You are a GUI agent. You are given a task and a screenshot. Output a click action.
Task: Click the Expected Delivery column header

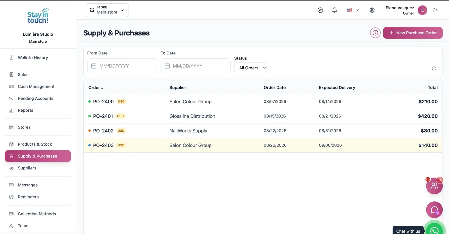point(337,88)
